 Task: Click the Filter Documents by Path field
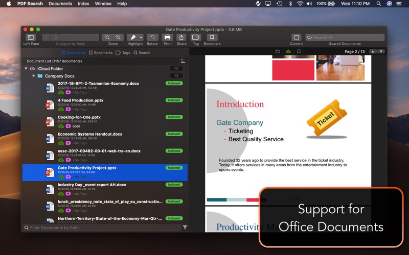[x=102, y=227]
